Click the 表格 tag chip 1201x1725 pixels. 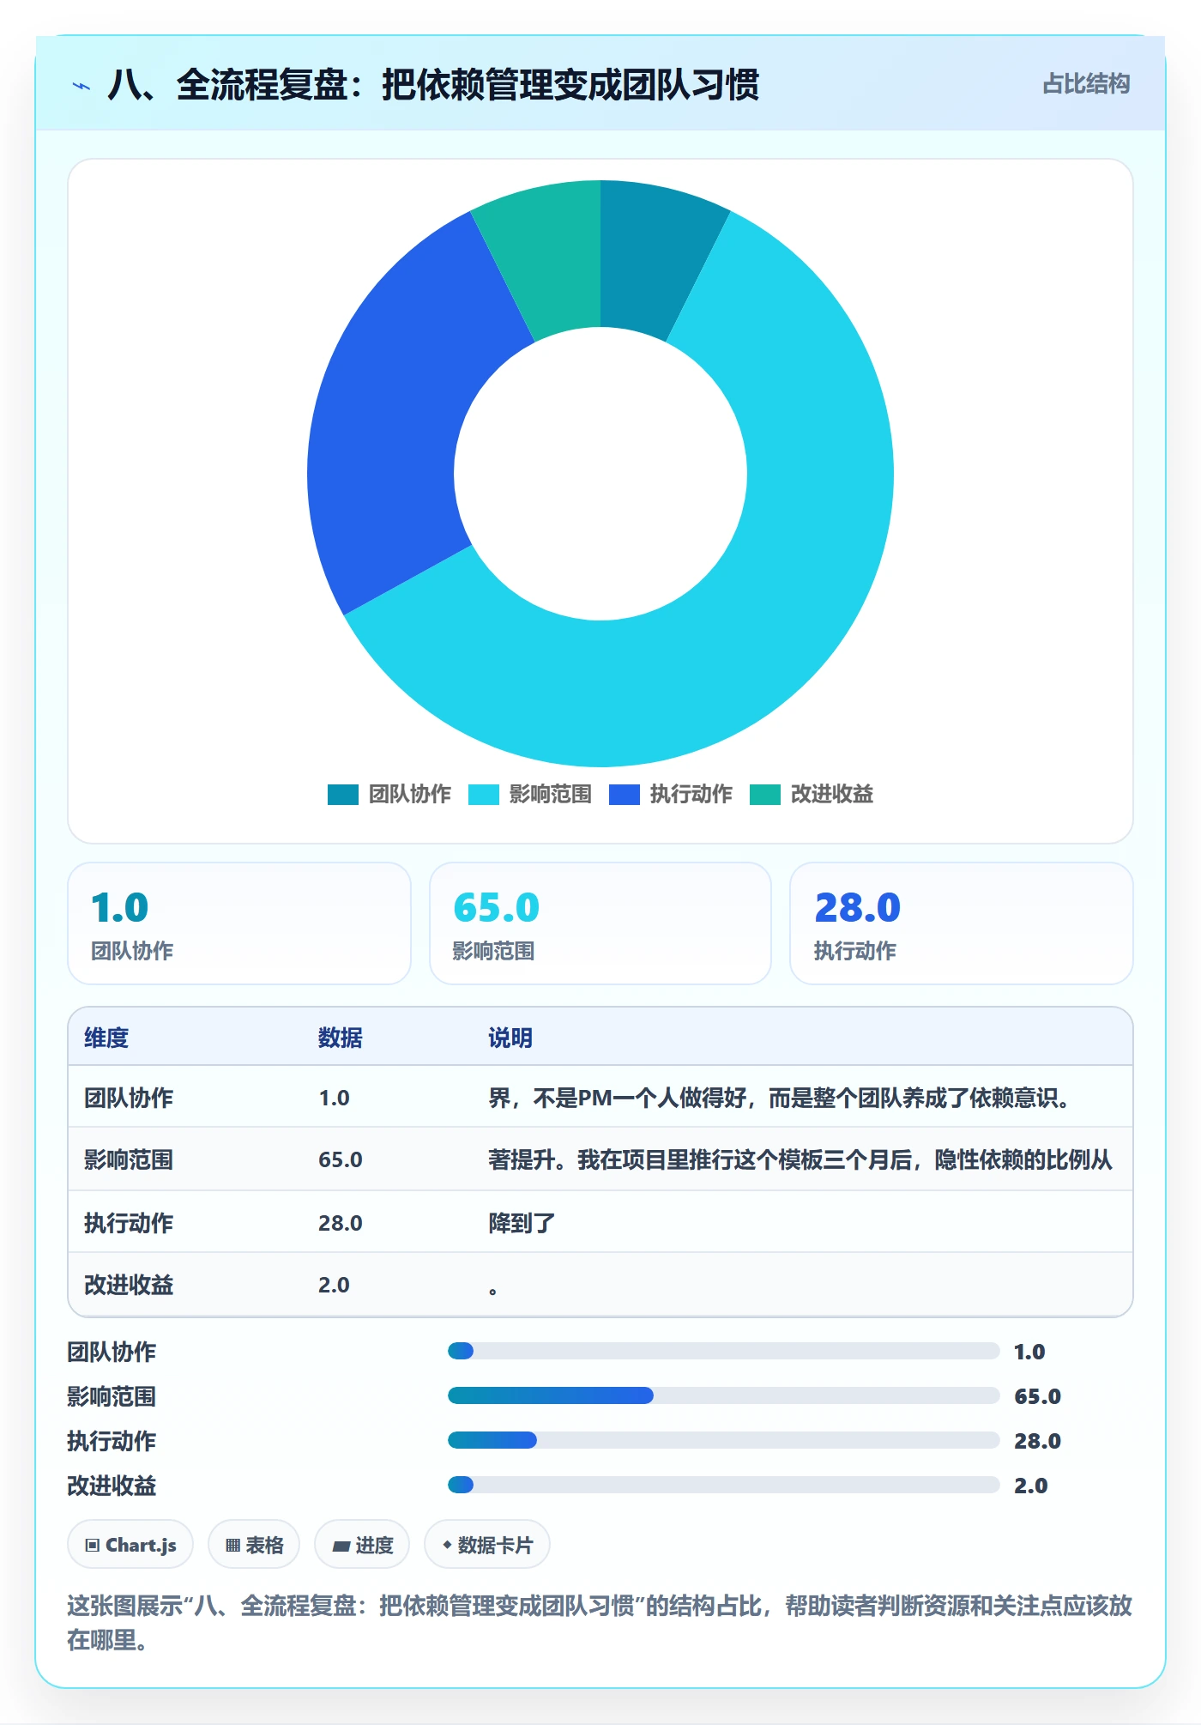[254, 1545]
